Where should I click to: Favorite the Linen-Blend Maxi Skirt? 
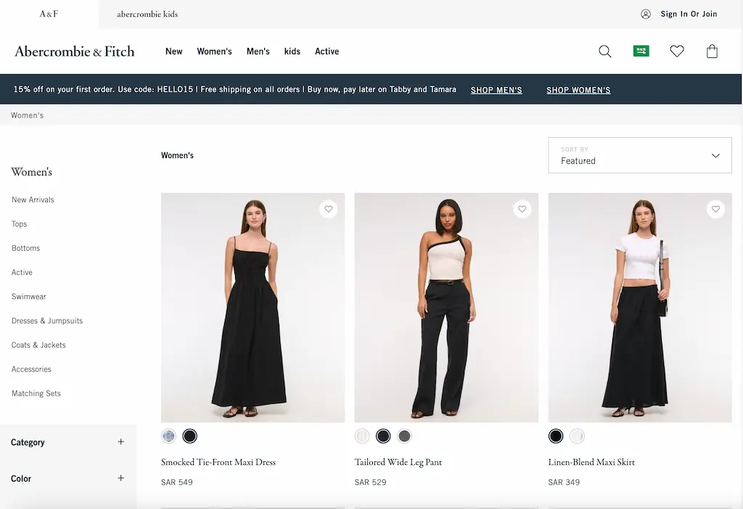pos(715,209)
